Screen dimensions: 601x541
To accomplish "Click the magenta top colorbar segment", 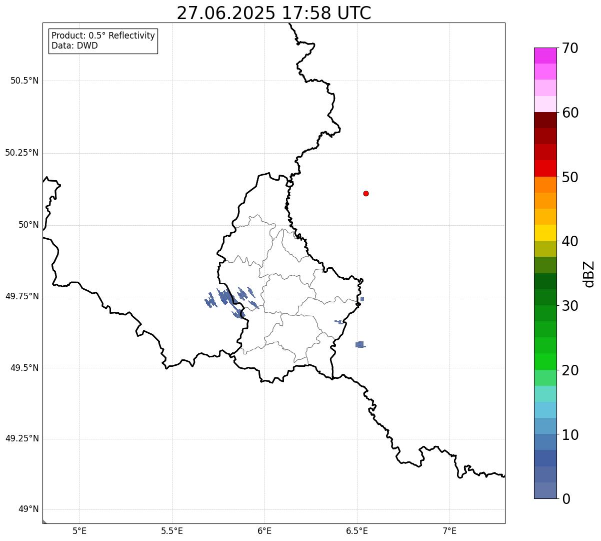I will pyautogui.click(x=545, y=56).
